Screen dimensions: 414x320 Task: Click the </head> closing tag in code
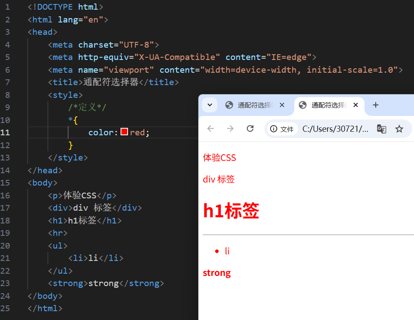[45, 170]
